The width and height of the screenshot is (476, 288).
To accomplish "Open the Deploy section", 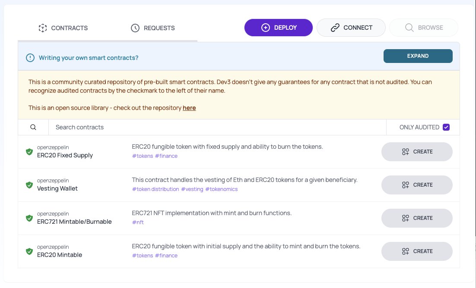I will coord(278,28).
